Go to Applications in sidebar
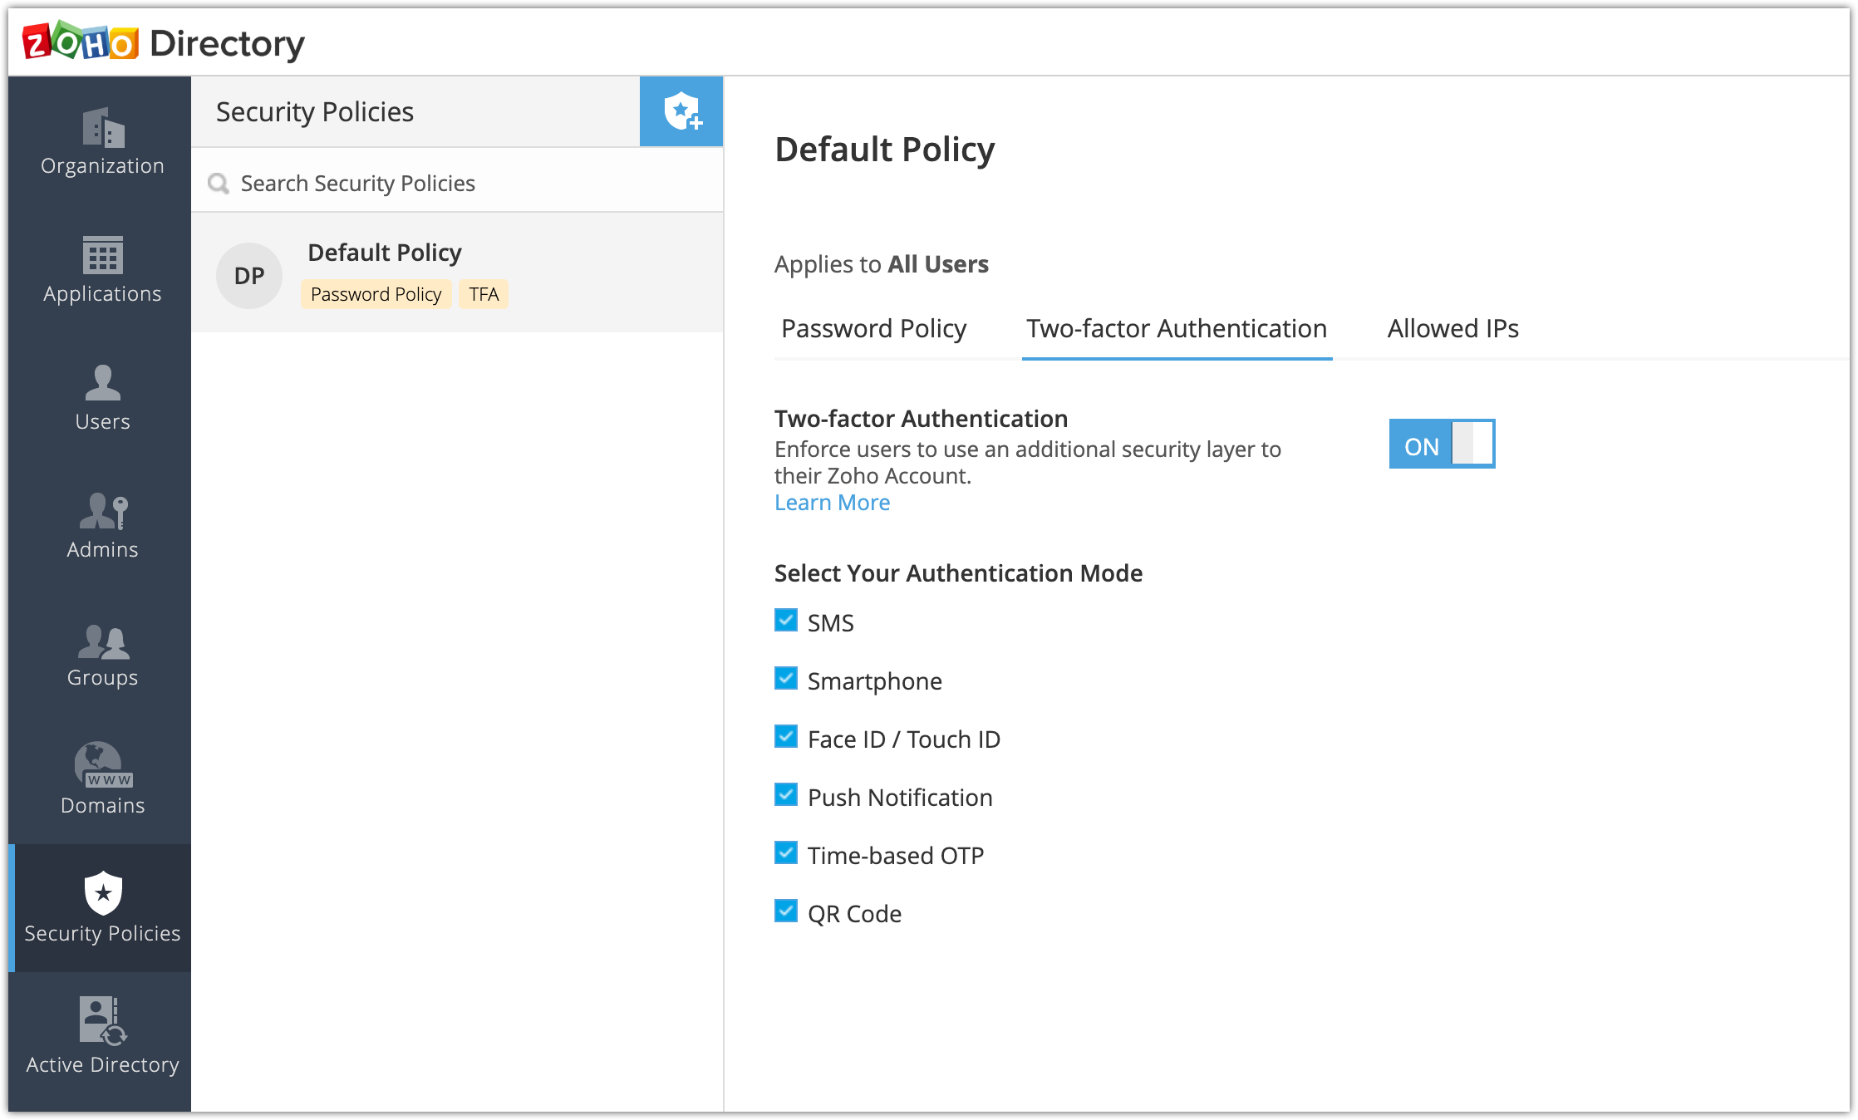Screen dimensions: 1858x1120 [102, 270]
